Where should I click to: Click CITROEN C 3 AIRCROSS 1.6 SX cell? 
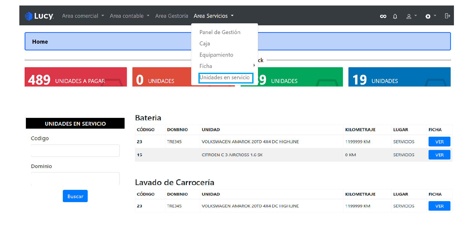(x=232, y=155)
